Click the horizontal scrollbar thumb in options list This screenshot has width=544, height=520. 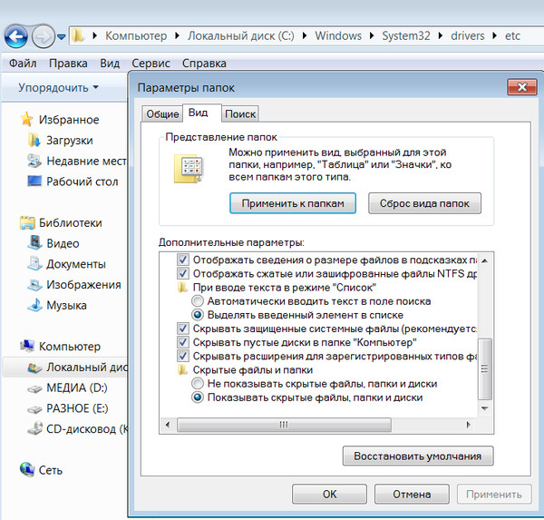284,425
